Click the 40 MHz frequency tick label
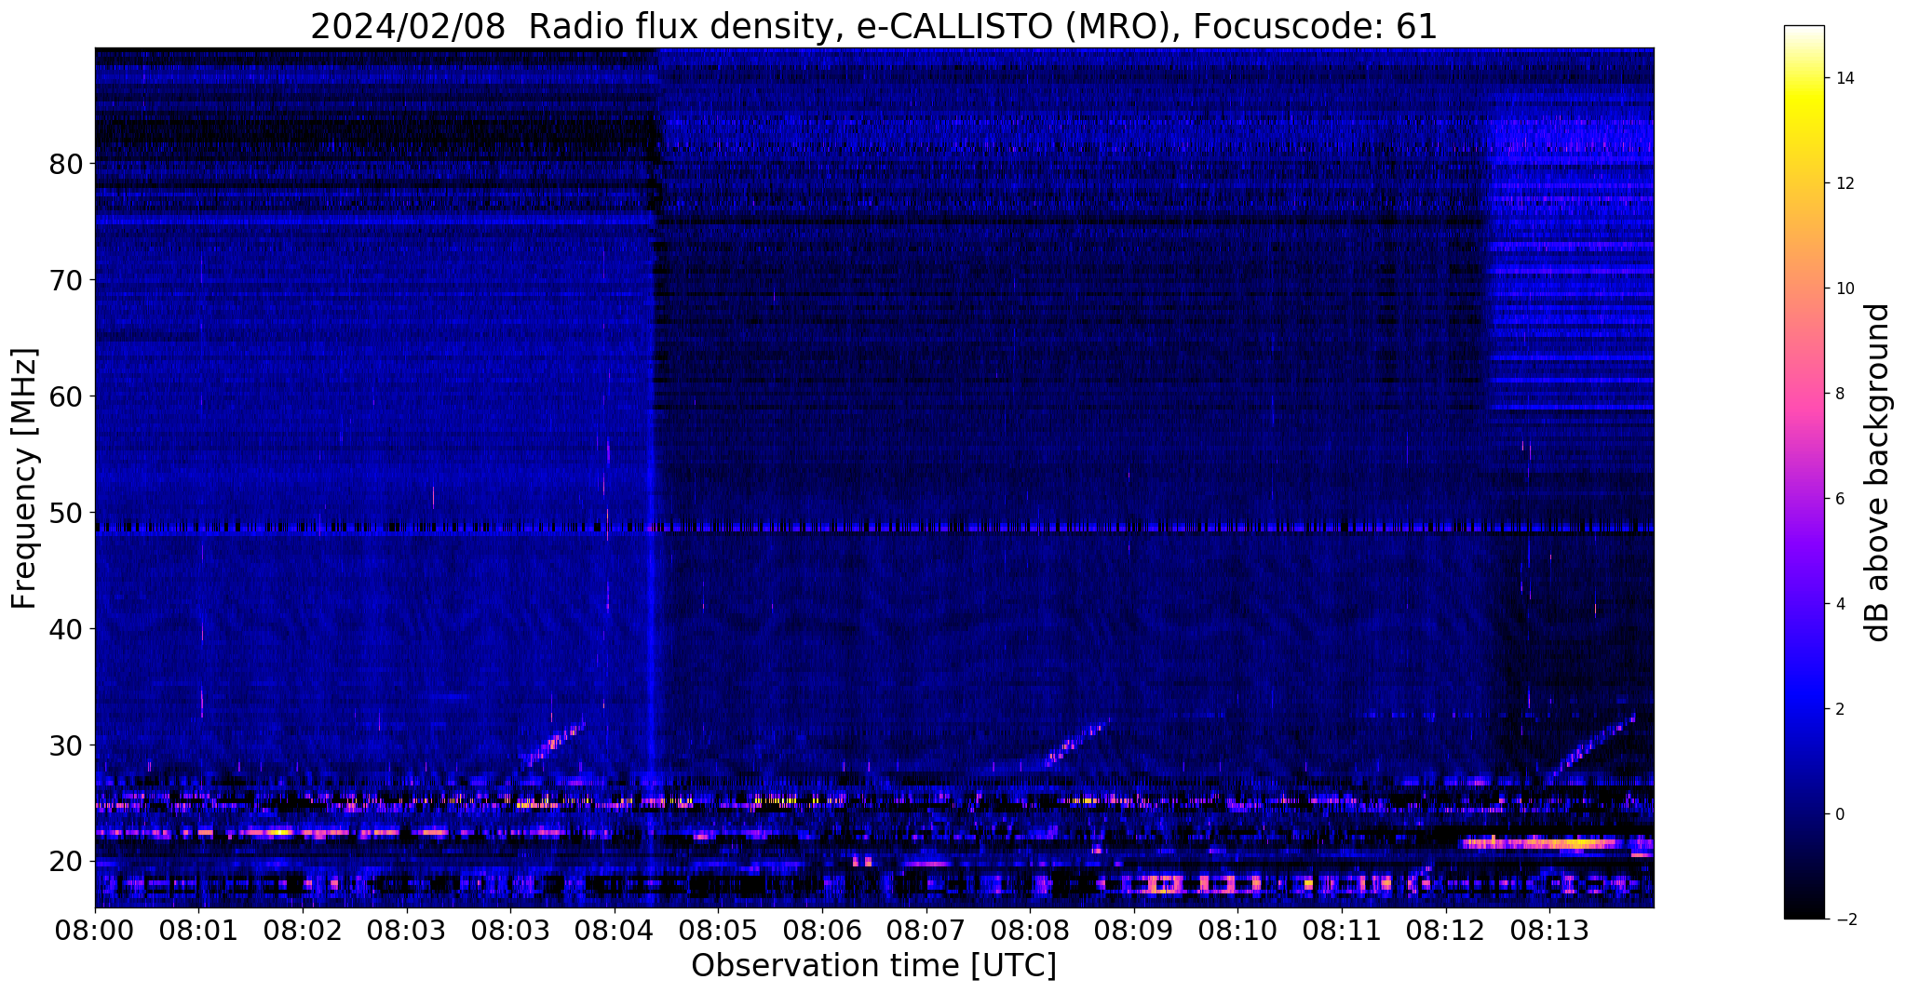This screenshot has height=993, width=1906. [66, 629]
